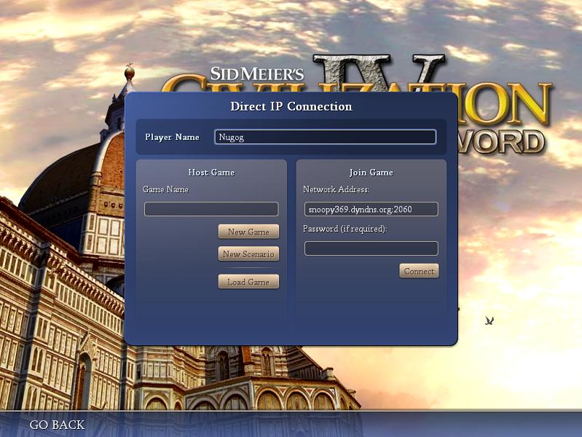The image size is (582, 437).
Task: Click the flying bird in the sky
Action: (x=489, y=320)
